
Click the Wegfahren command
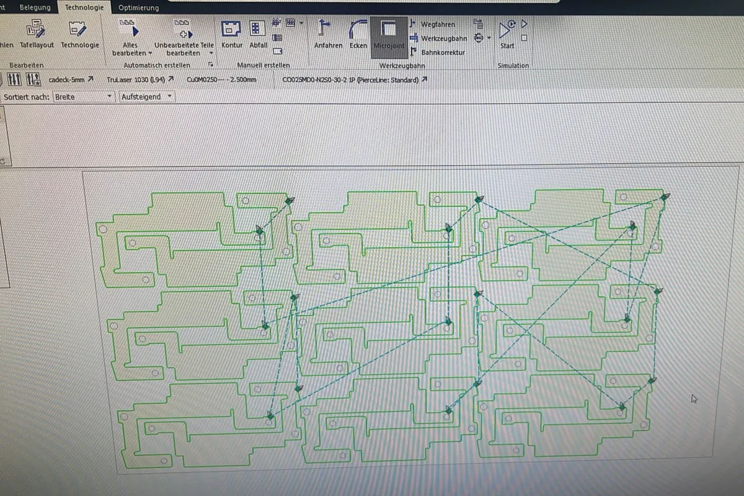433,24
